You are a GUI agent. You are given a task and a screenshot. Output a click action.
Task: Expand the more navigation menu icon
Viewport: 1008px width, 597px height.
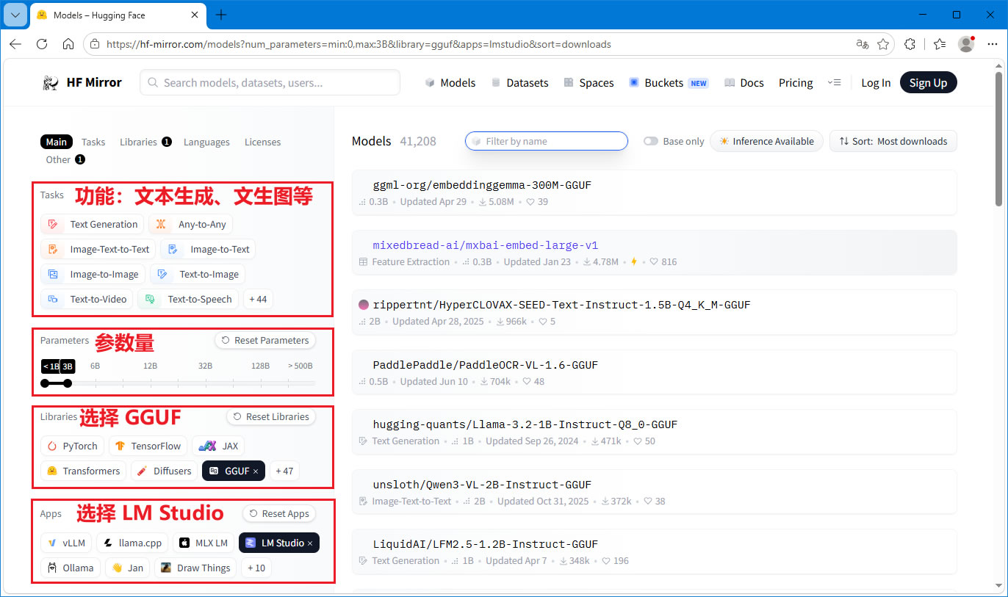pos(834,83)
